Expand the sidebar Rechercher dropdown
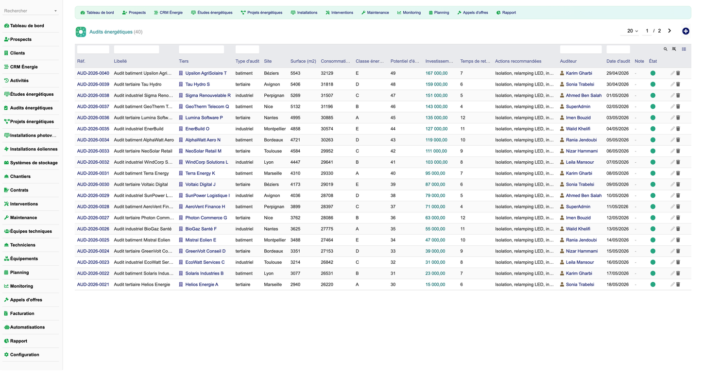 55,11
